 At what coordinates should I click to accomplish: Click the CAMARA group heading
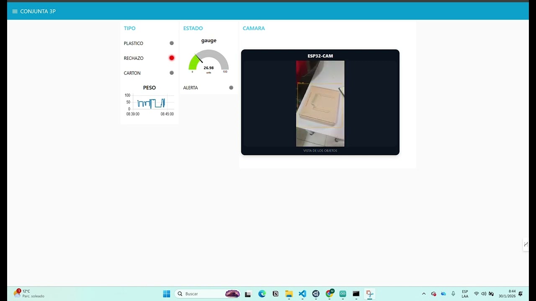click(x=254, y=28)
